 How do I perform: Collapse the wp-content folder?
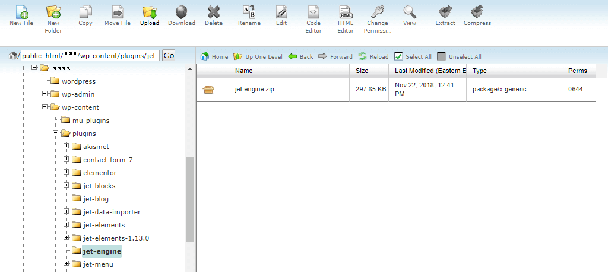45,107
